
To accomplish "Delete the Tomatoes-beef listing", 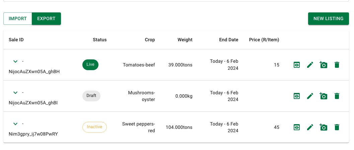I will [337, 65].
